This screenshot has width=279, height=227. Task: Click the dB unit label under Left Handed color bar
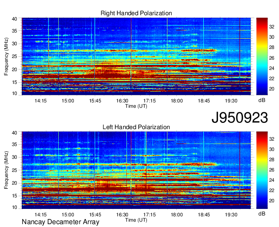pos(262,213)
